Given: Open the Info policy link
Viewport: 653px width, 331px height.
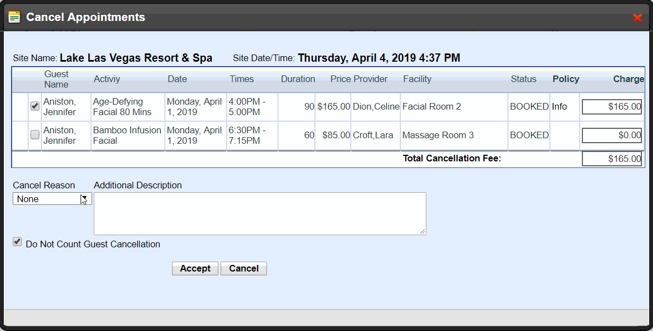Looking at the screenshot, I should (559, 106).
